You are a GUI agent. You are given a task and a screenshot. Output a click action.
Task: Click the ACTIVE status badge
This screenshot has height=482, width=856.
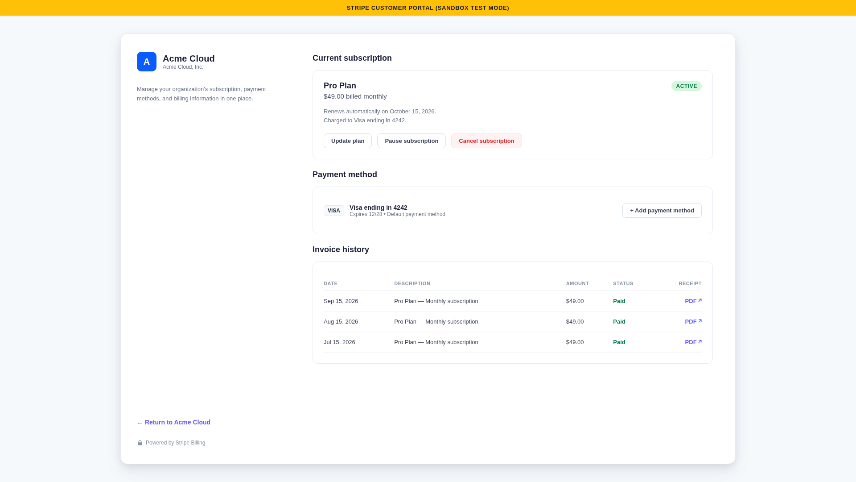pos(687,86)
